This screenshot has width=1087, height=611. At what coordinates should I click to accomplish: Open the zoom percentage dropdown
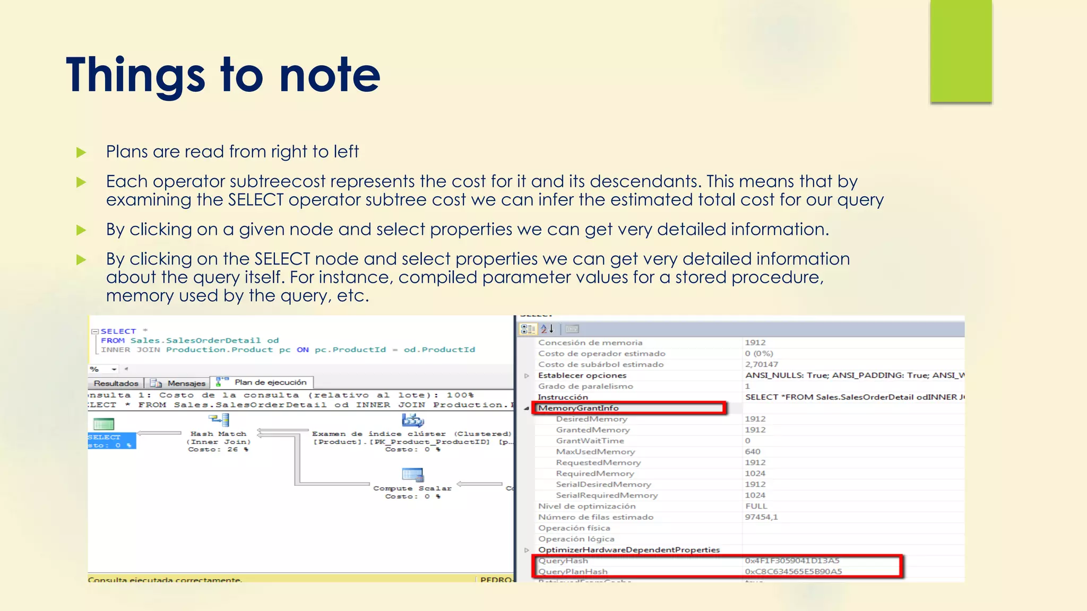point(114,369)
